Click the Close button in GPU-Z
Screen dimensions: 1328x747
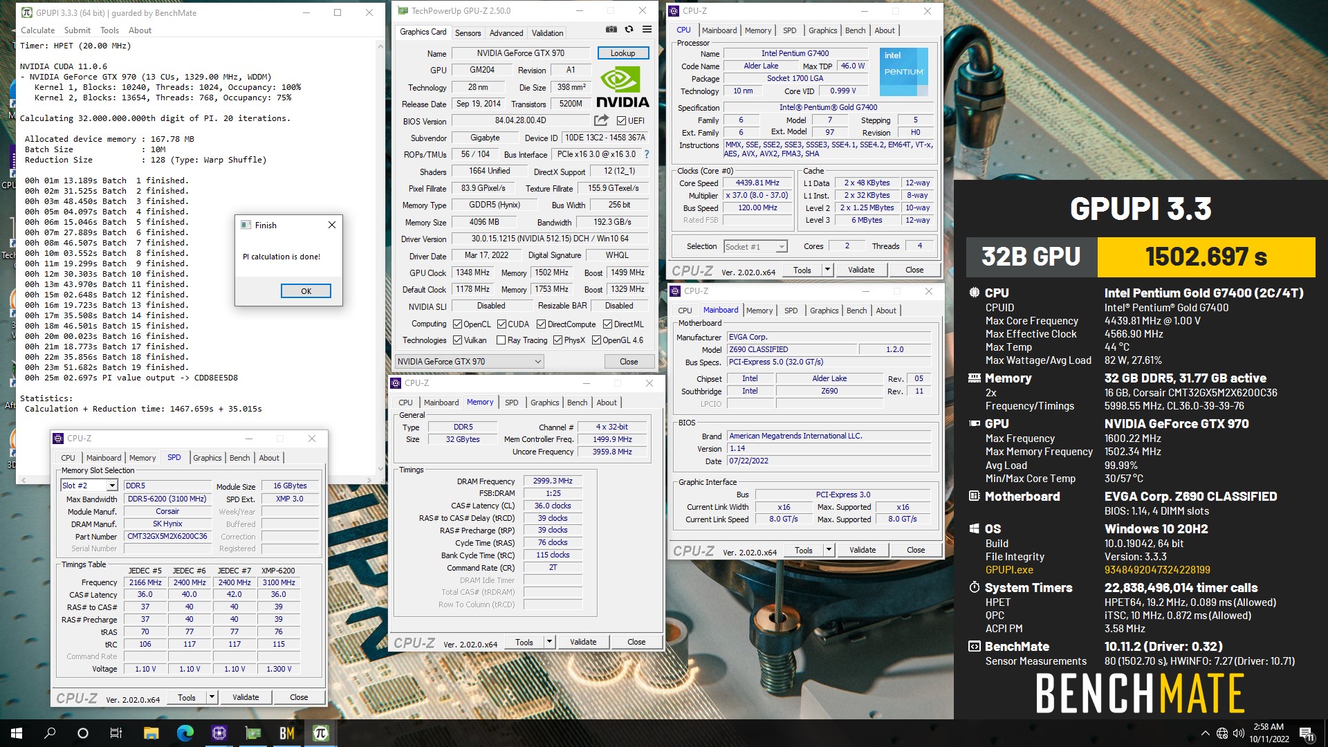[629, 362]
